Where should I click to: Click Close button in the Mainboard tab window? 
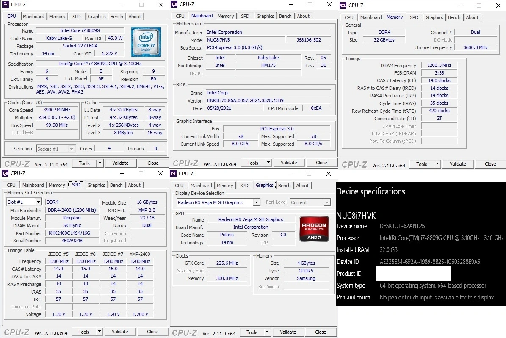click(321, 163)
